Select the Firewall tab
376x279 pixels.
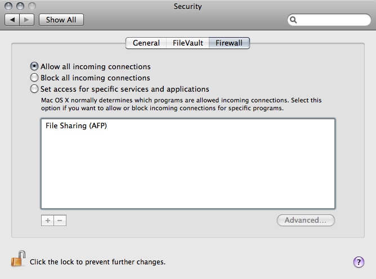point(229,43)
